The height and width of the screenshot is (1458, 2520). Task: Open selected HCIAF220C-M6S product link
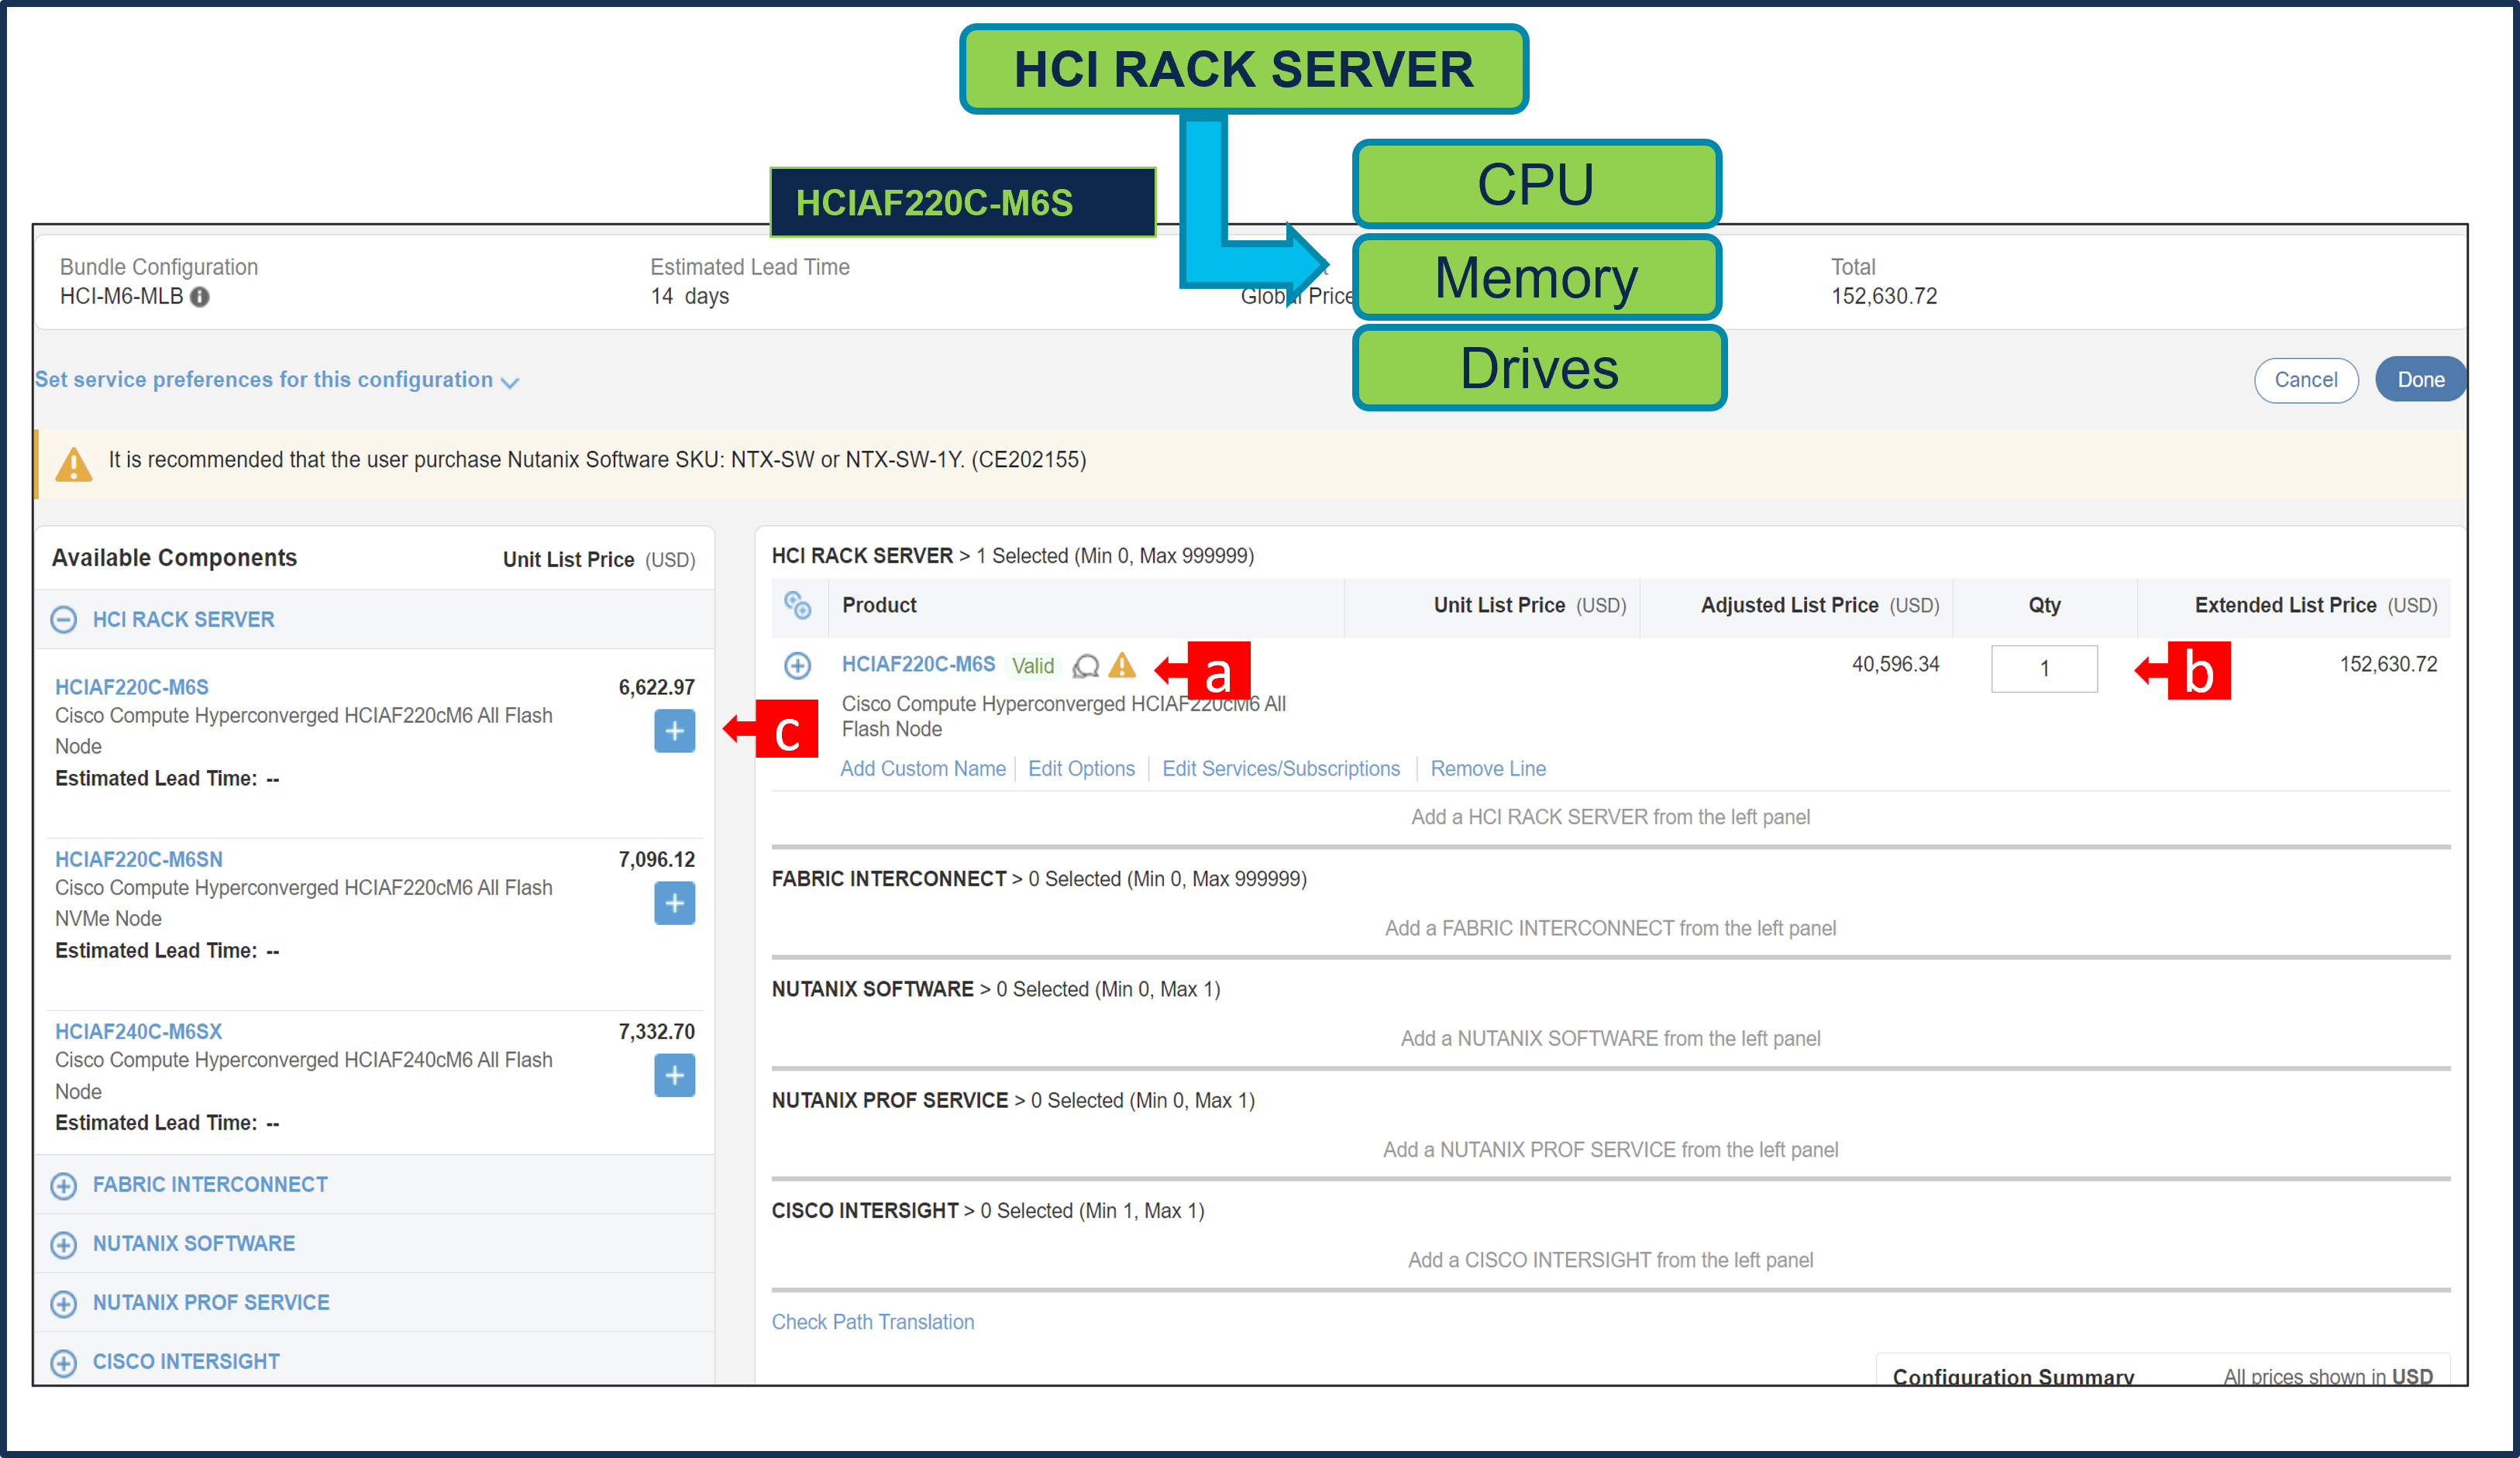coord(918,665)
